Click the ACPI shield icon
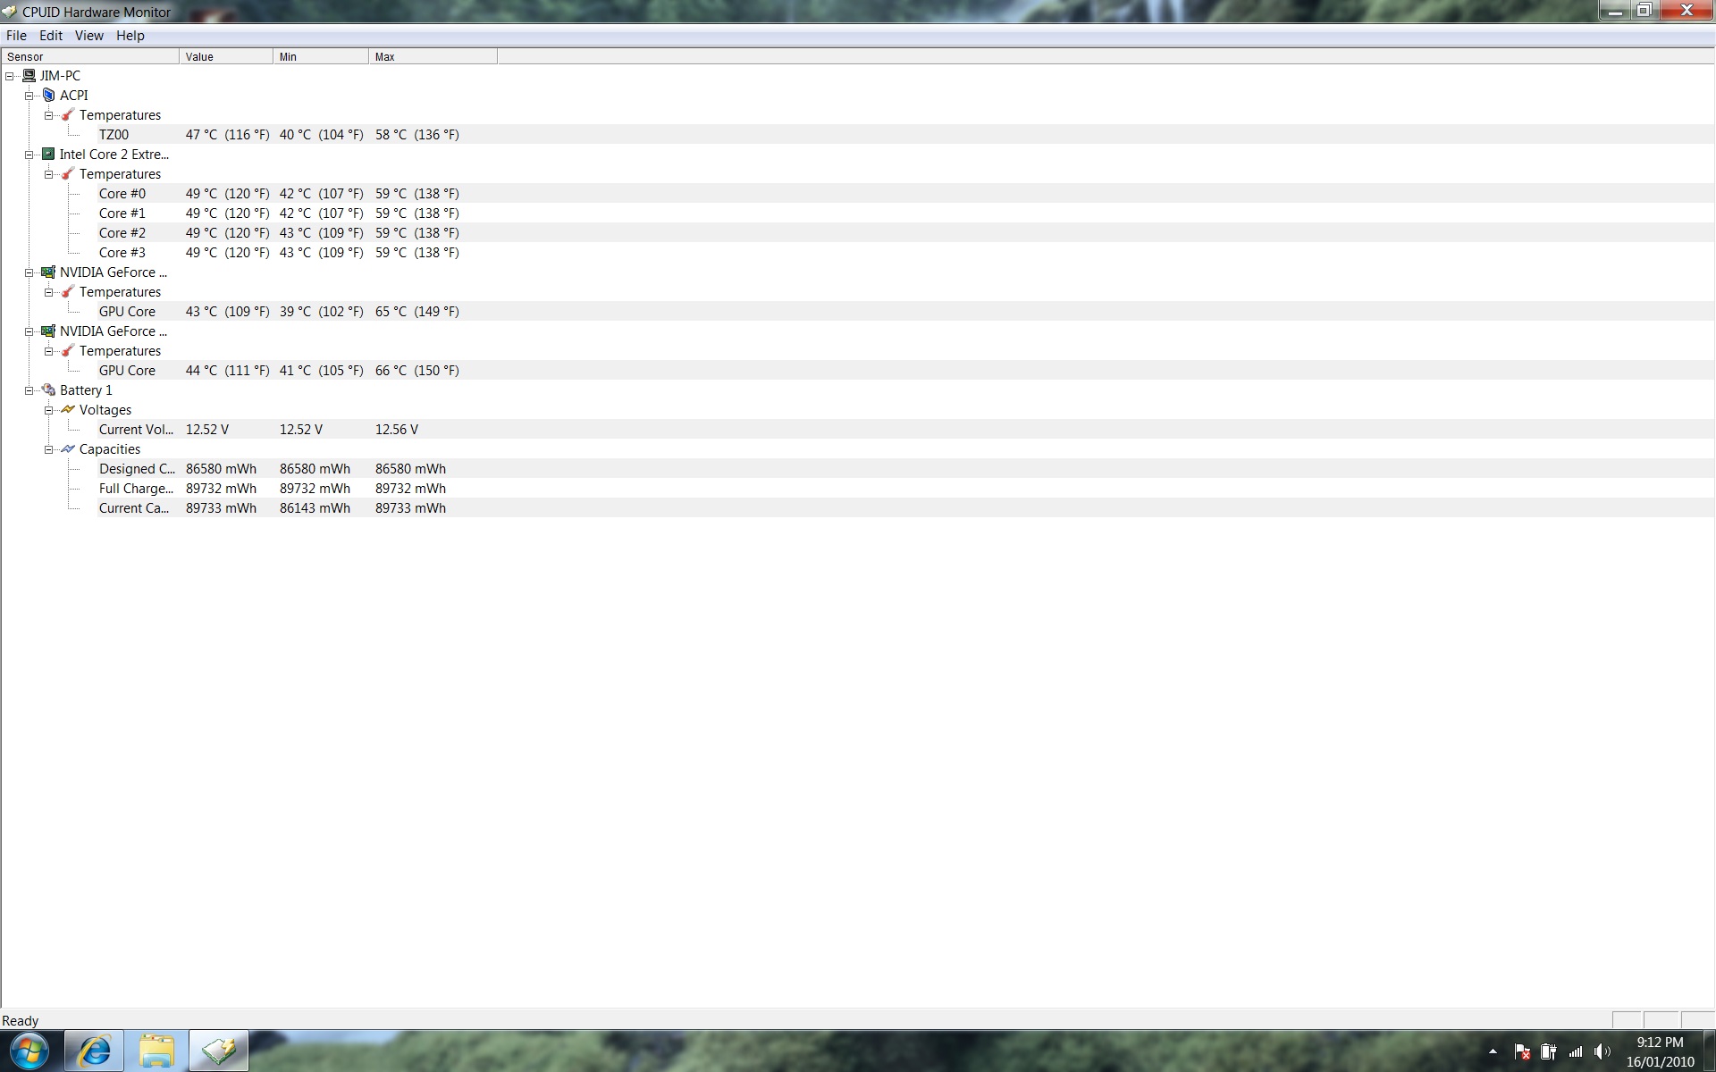This screenshot has width=1716, height=1072. point(49,96)
